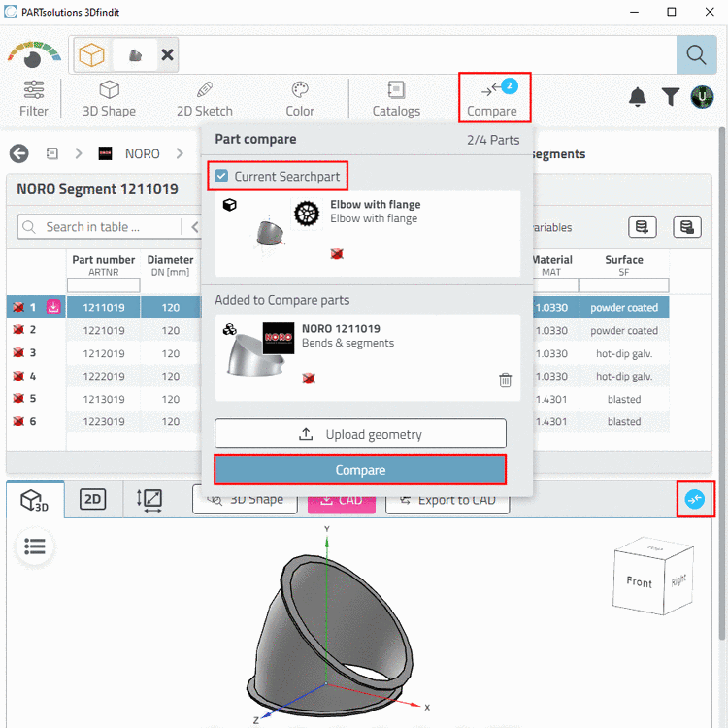Open the notifications bell

coord(638,97)
